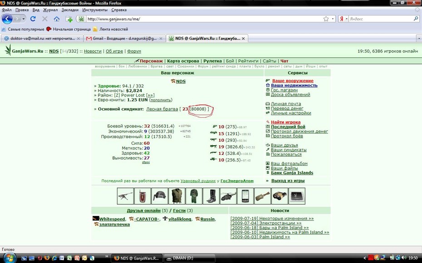Viewport: 422px width, 263px height.
Task: Open the Закладки menu
Action: click(x=70, y=10)
